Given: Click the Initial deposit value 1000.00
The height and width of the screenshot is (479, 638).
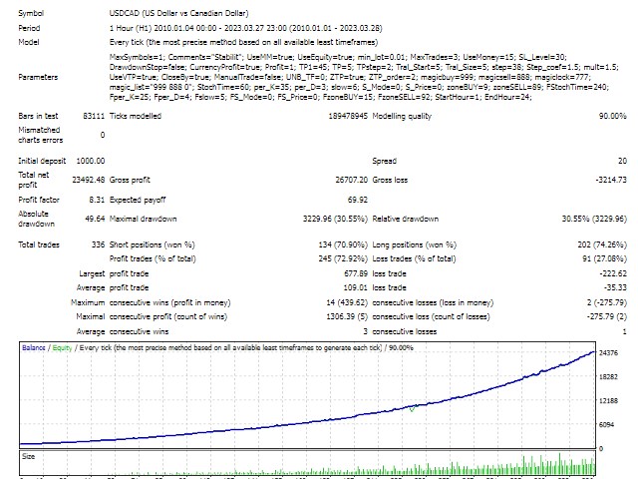Looking at the screenshot, I should point(91,161).
